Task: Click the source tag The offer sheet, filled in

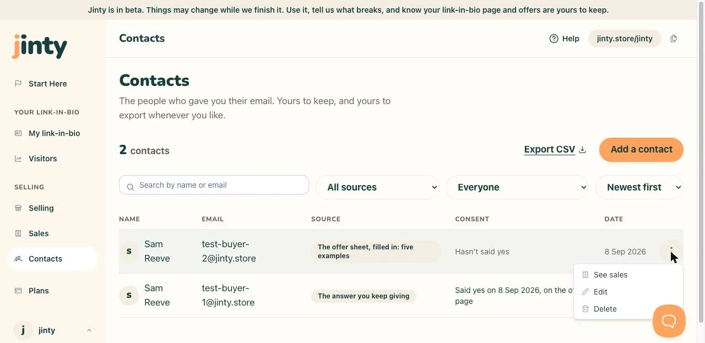Action: point(376,252)
